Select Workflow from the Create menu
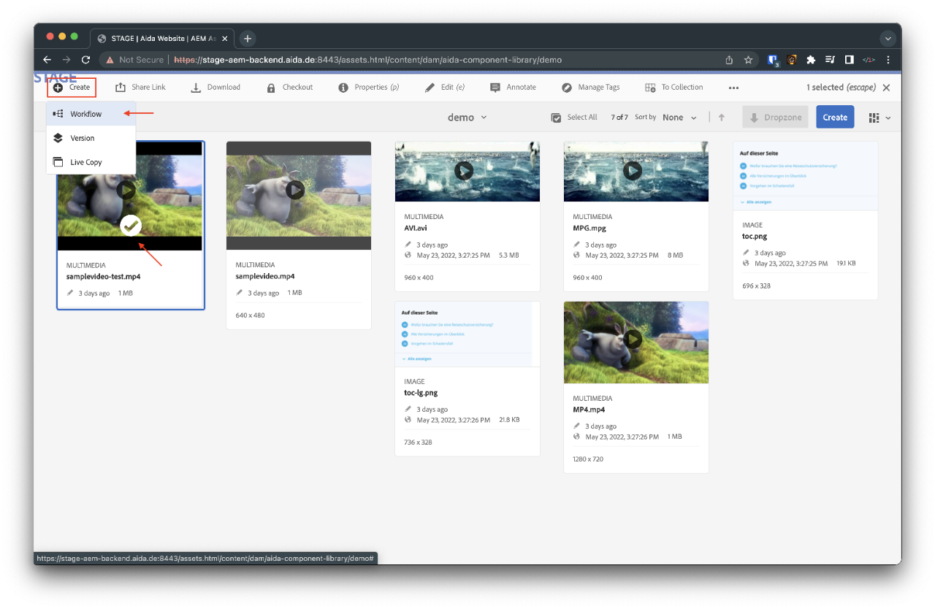This screenshot has height=609, width=935. [x=83, y=113]
